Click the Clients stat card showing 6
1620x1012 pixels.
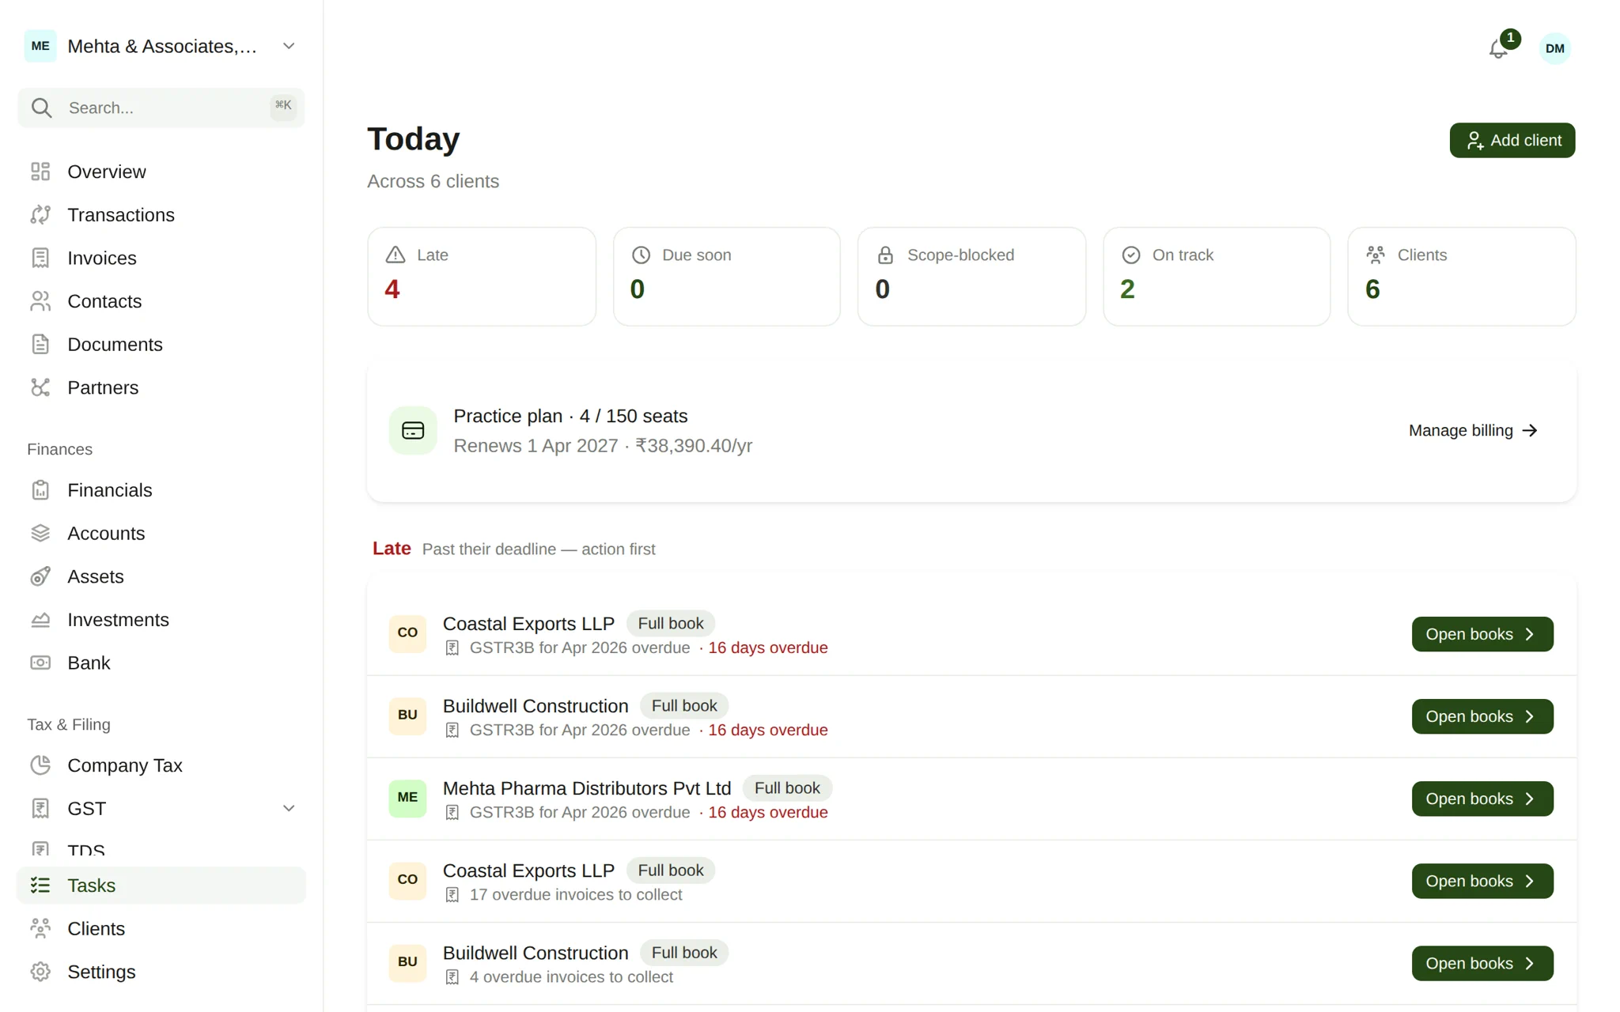tap(1462, 277)
